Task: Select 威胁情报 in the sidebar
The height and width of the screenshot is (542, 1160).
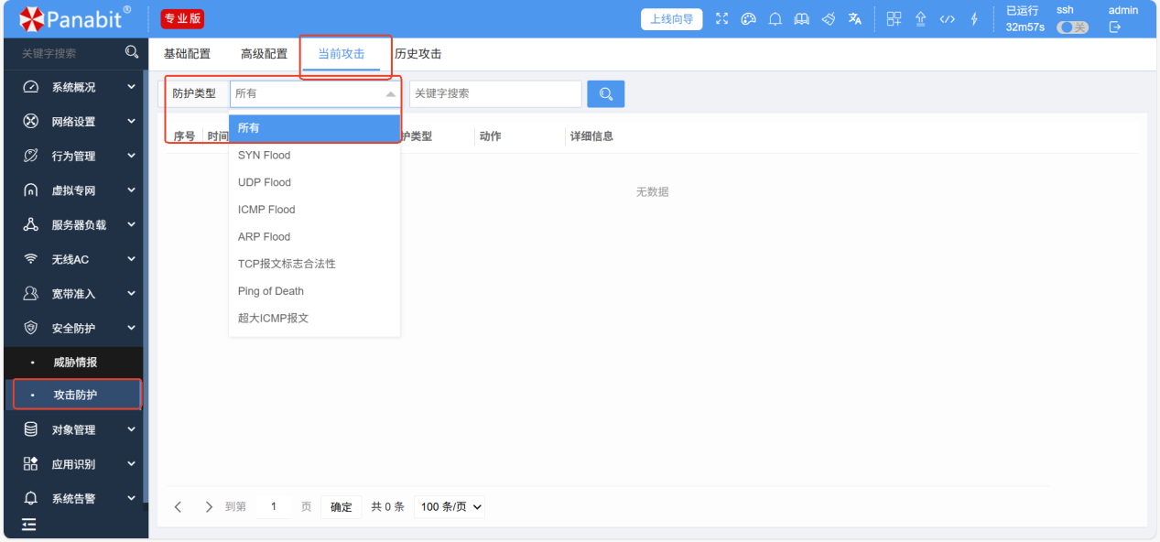Action: click(75, 363)
